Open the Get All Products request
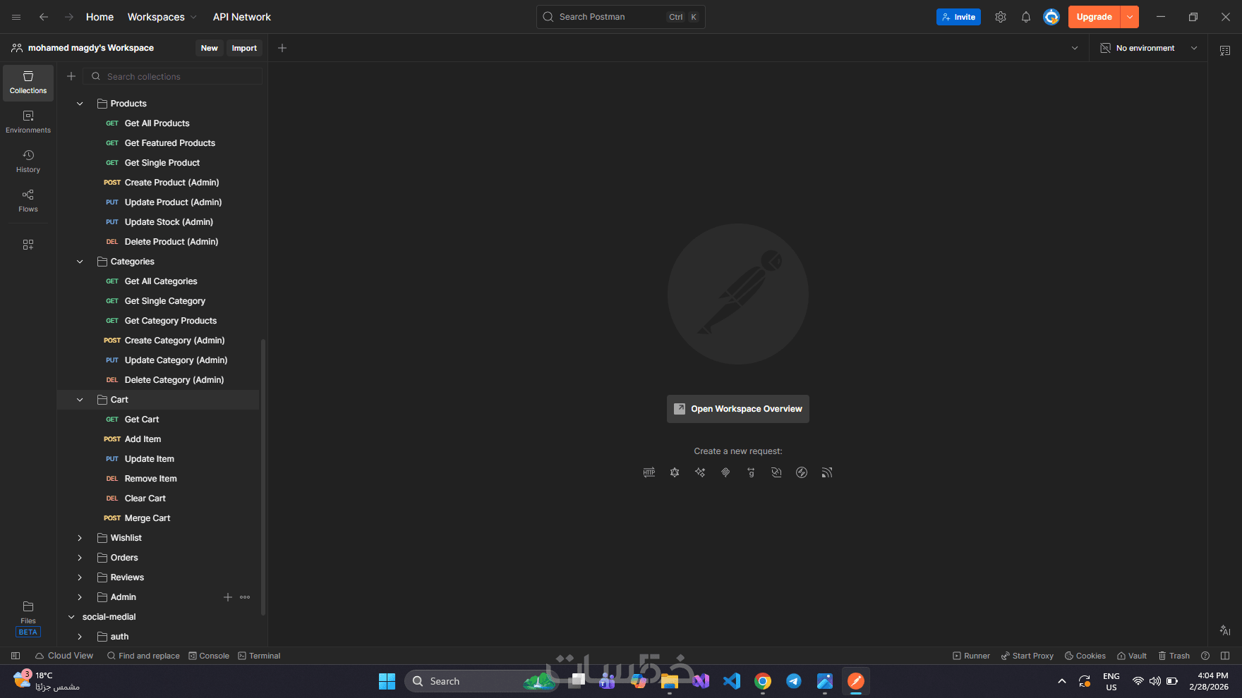The image size is (1242, 698). [158, 123]
